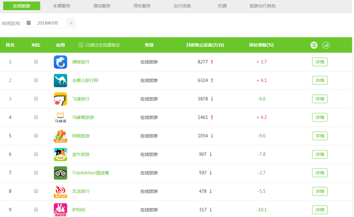Open the 旅游出行其他 tab
The image size is (354, 217).
(262, 5)
